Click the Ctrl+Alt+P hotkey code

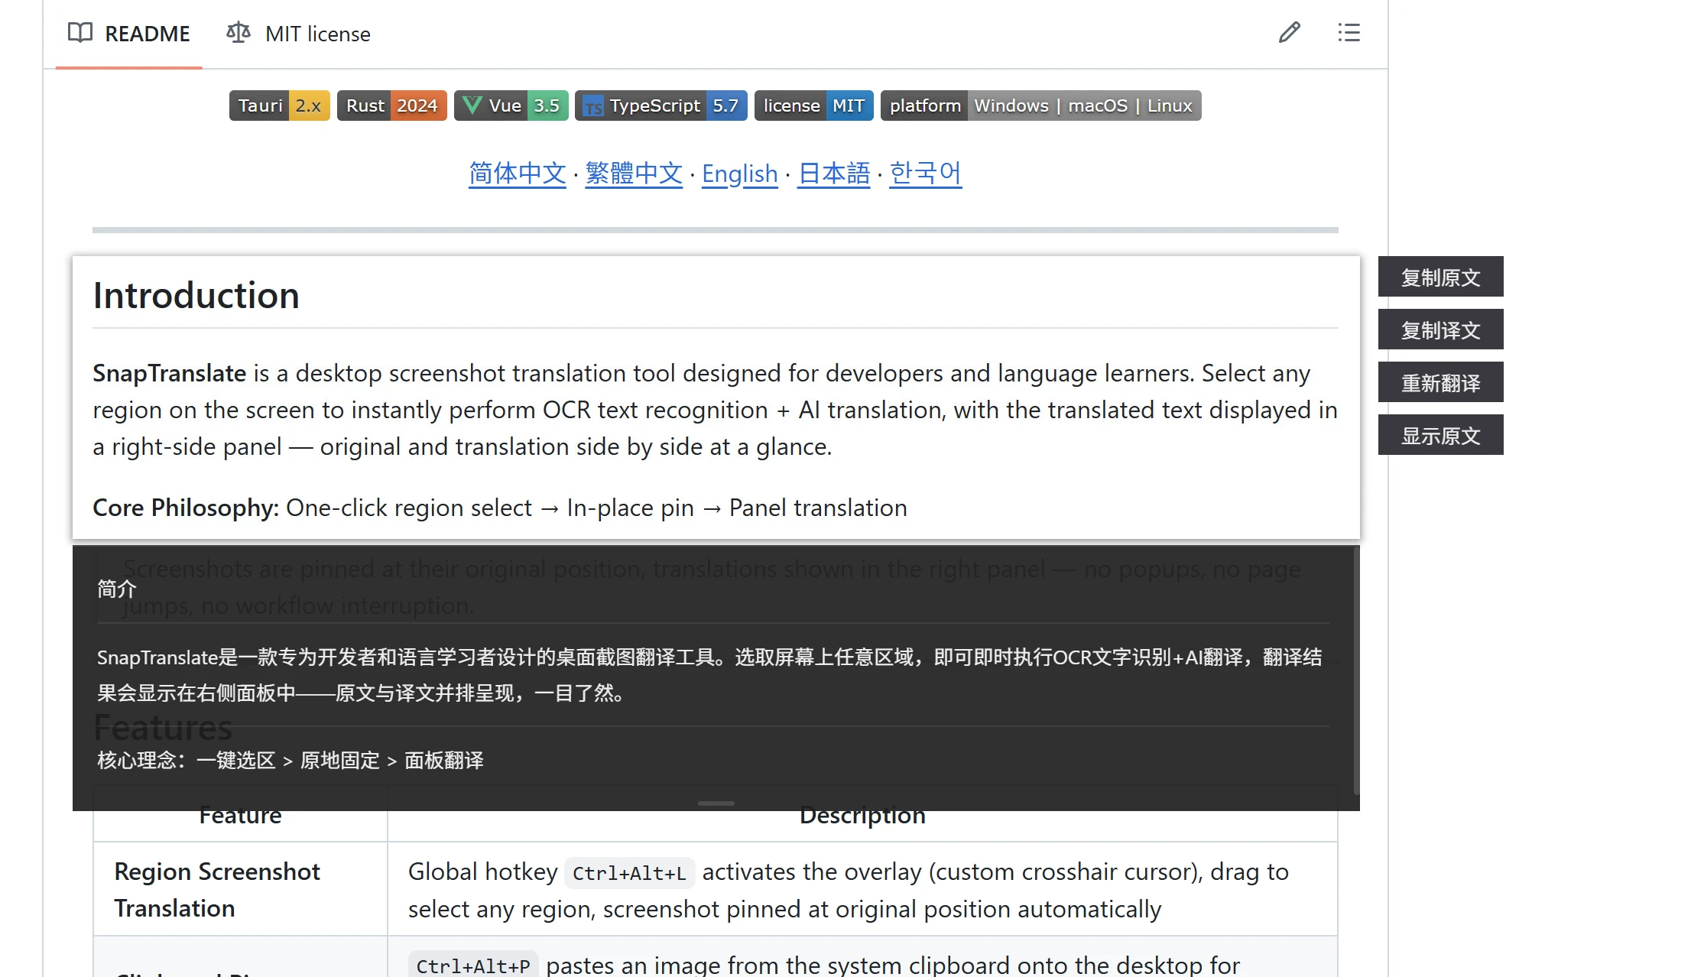pos(473,966)
